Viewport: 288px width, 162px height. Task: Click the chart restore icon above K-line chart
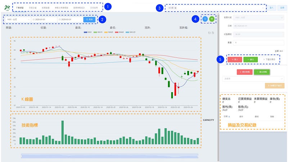click(210, 33)
